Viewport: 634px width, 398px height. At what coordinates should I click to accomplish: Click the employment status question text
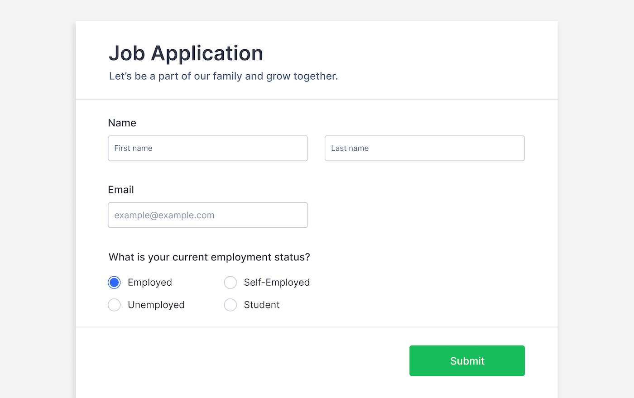click(x=209, y=257)
